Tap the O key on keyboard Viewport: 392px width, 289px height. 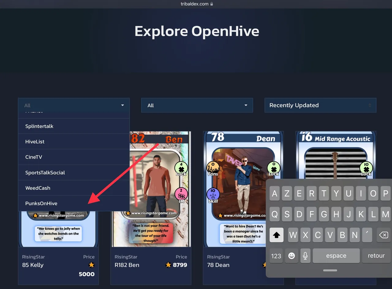click(373, 194)
